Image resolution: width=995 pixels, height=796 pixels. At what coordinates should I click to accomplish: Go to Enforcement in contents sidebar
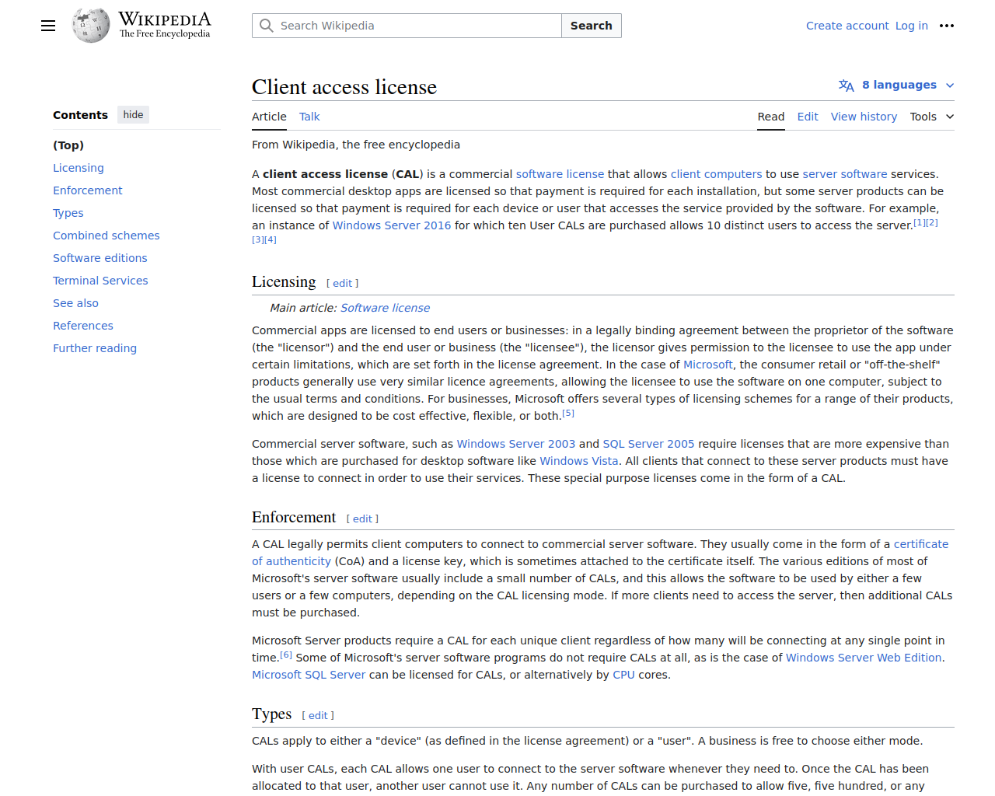[x=88, y=190]
